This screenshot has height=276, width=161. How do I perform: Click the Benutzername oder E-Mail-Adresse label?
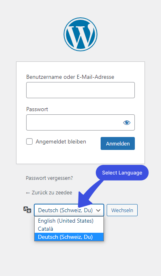click(70, 77)
